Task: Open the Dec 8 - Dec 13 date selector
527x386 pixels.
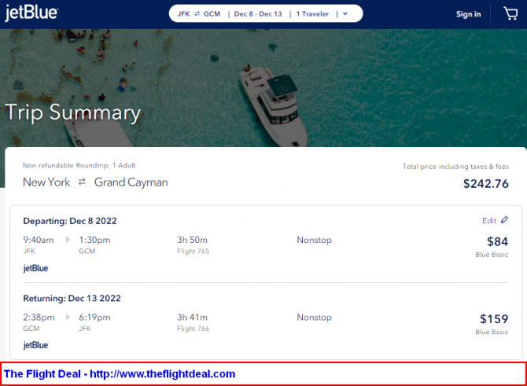Action: [257, 13]
